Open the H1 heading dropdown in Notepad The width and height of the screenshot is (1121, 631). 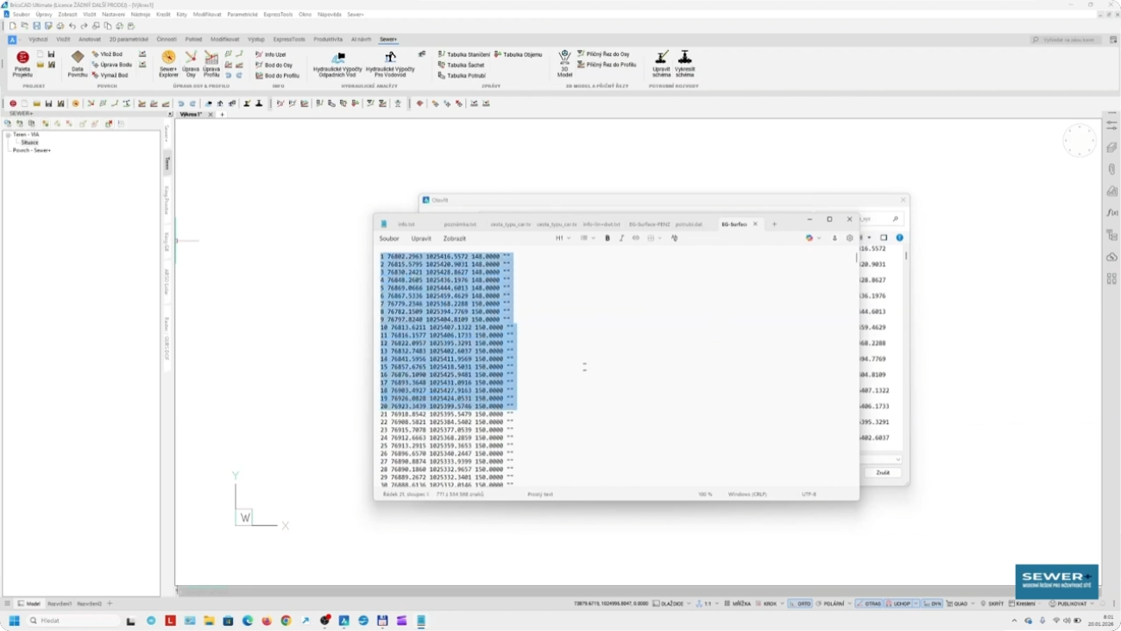tap(563, 238)
